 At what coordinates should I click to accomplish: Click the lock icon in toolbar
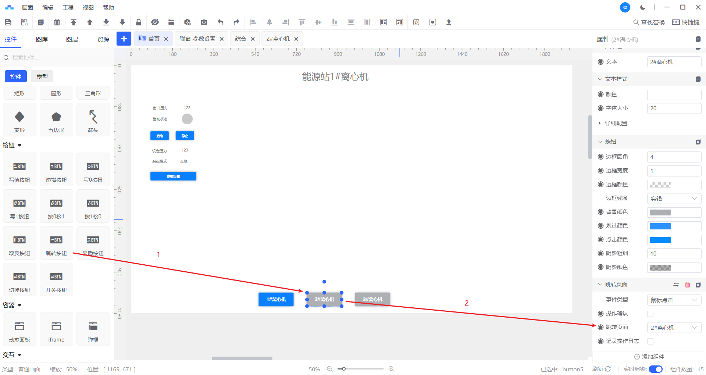(139, 22)
